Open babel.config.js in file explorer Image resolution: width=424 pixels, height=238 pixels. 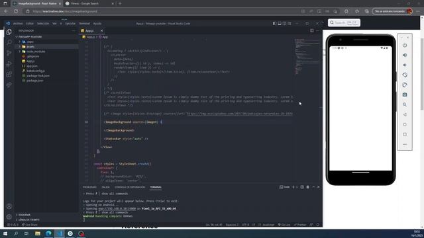click(35, 71)
